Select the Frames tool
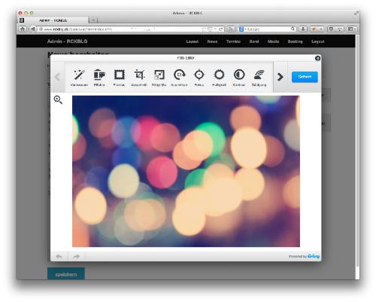The image size is (376, 302). coord(120,78)
